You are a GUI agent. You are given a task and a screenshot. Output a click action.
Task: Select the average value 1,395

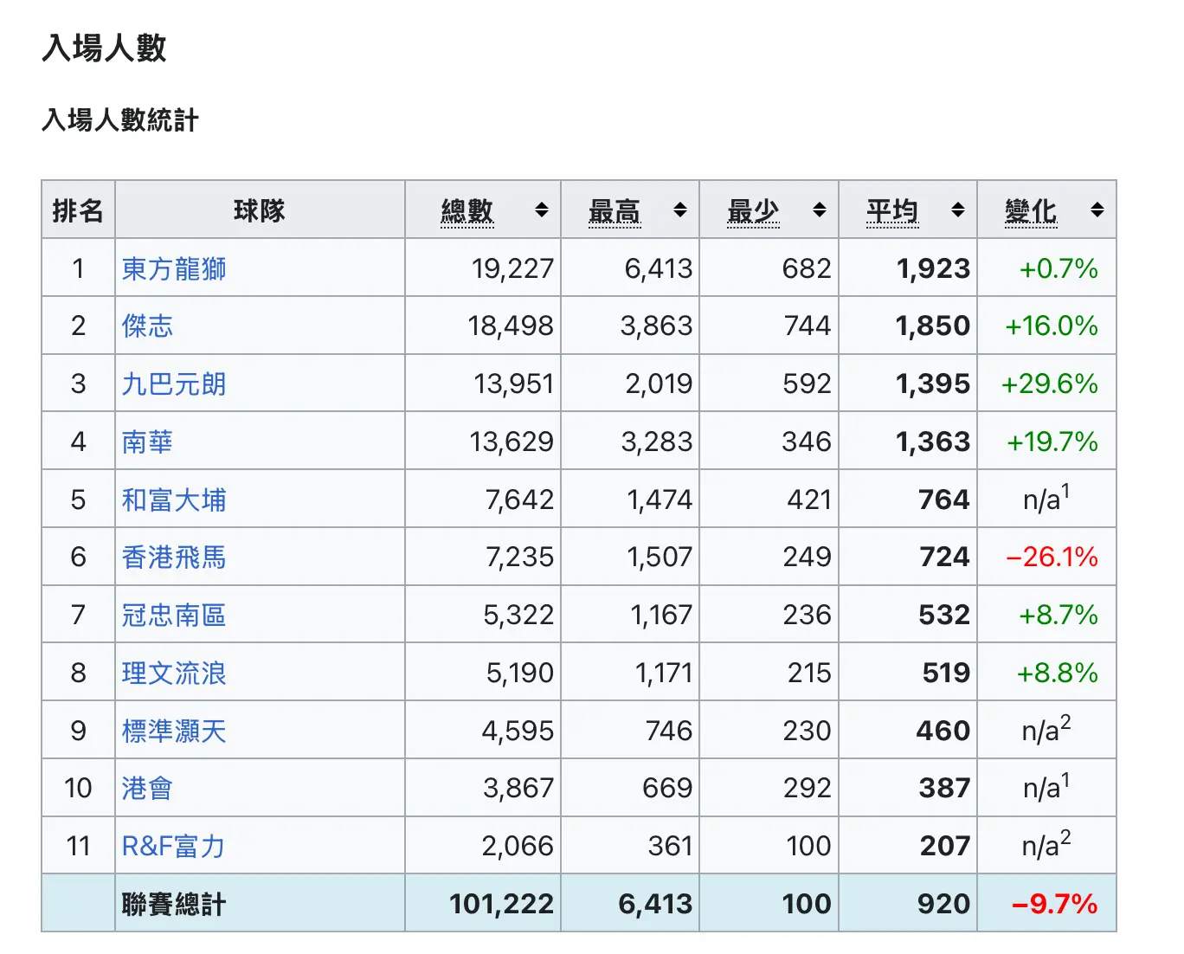(x=933, y=384)
